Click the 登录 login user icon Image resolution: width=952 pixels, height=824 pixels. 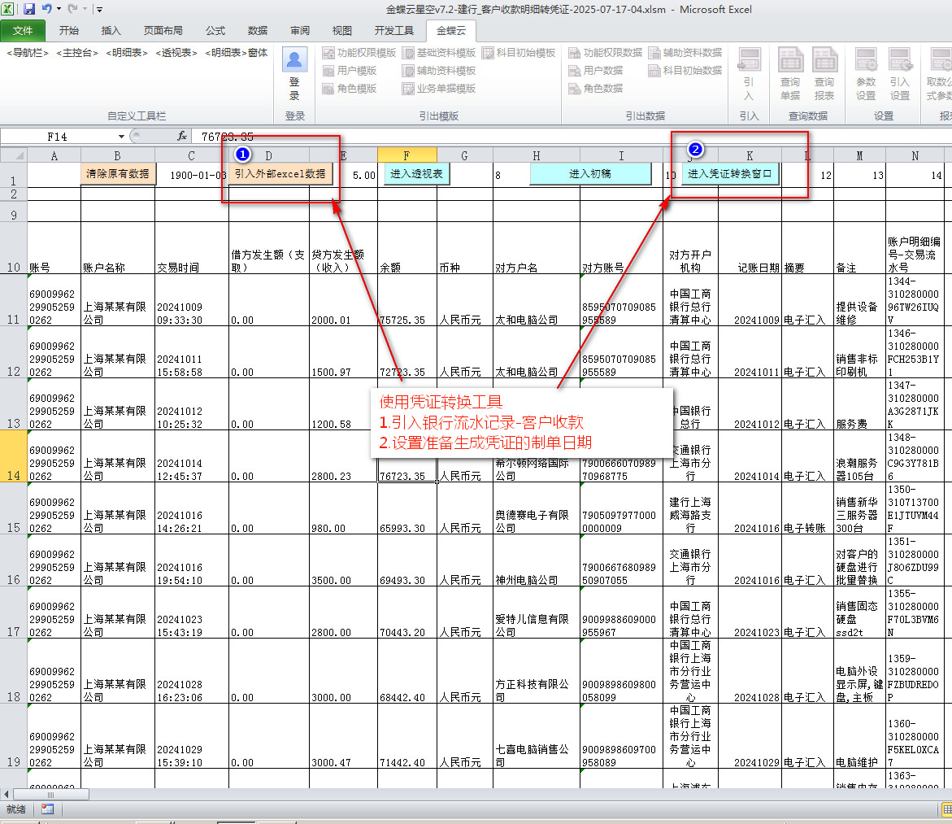pyautogui.click(x=294, y=59)
